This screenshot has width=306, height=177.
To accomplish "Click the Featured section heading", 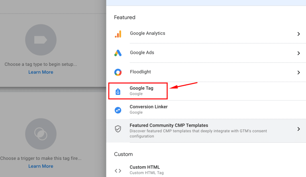I will coord(125,18).
